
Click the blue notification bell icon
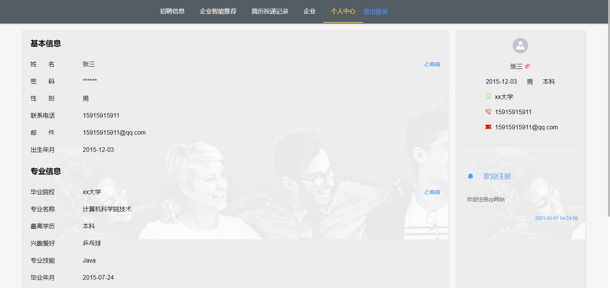(x=470, y=176)
